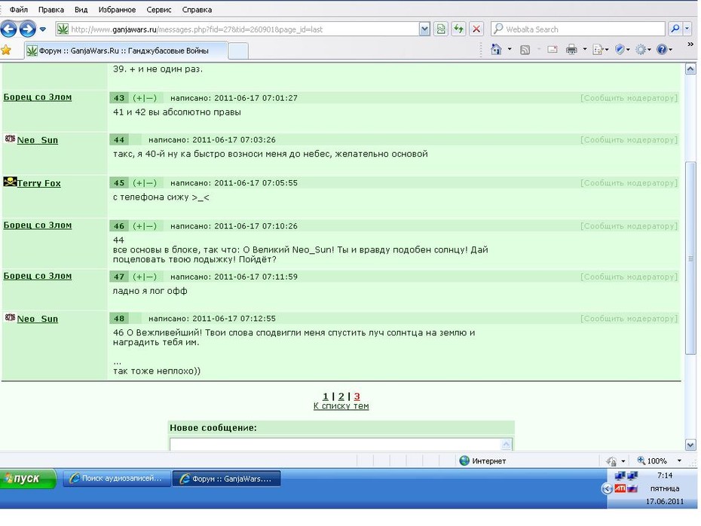Screen dimensions: 701x526
Task: Click inside the address bar URL field
Action: click(244, 29)
